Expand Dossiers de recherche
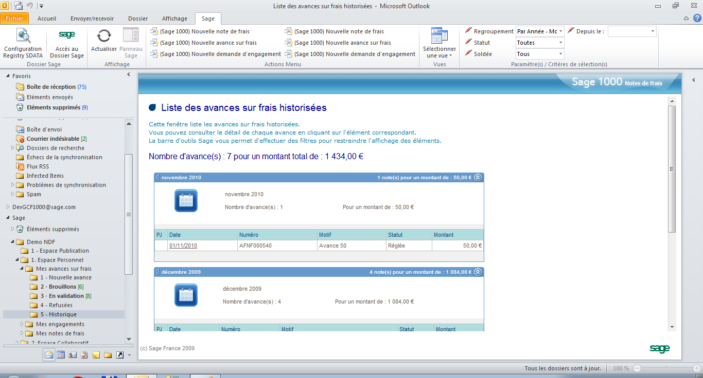Viewport: 703px width, 378px height. [12, 148]
